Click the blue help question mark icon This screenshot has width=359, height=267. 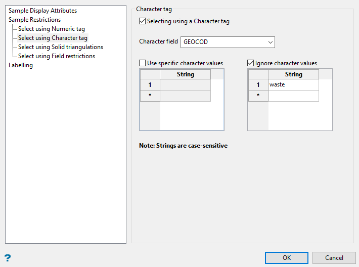(8, 257)
